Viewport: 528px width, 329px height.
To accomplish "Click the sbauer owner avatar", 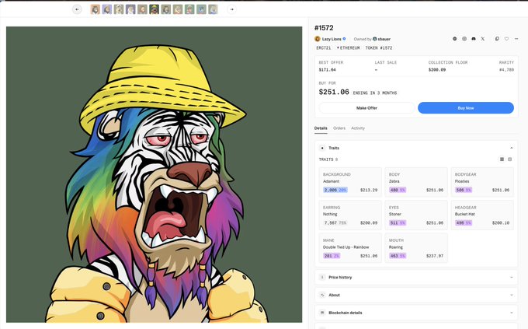I will [x=374, y=39].
